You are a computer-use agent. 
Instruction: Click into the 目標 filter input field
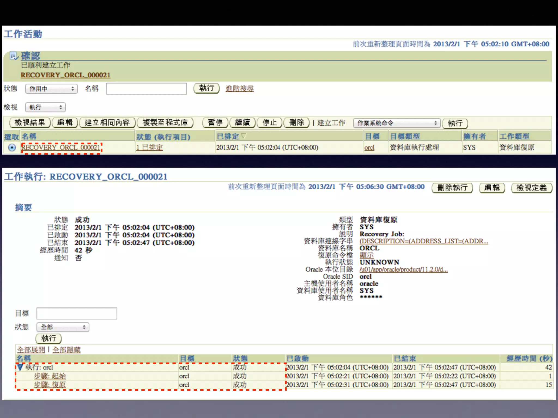77,313
